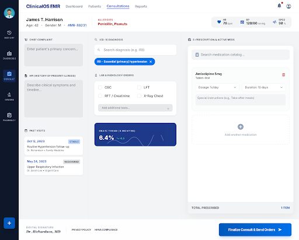Click the Penicillin, Peanuts allergies text

tap(112, 24)
